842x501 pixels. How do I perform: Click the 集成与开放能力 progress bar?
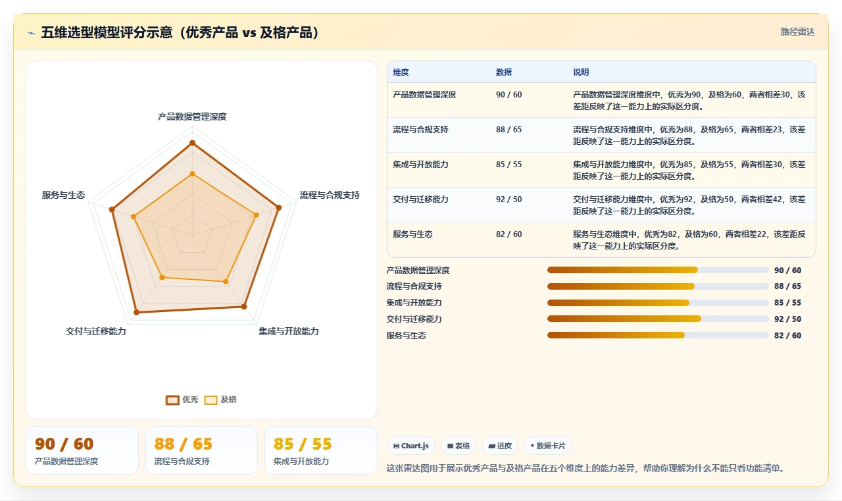point(658,303)
